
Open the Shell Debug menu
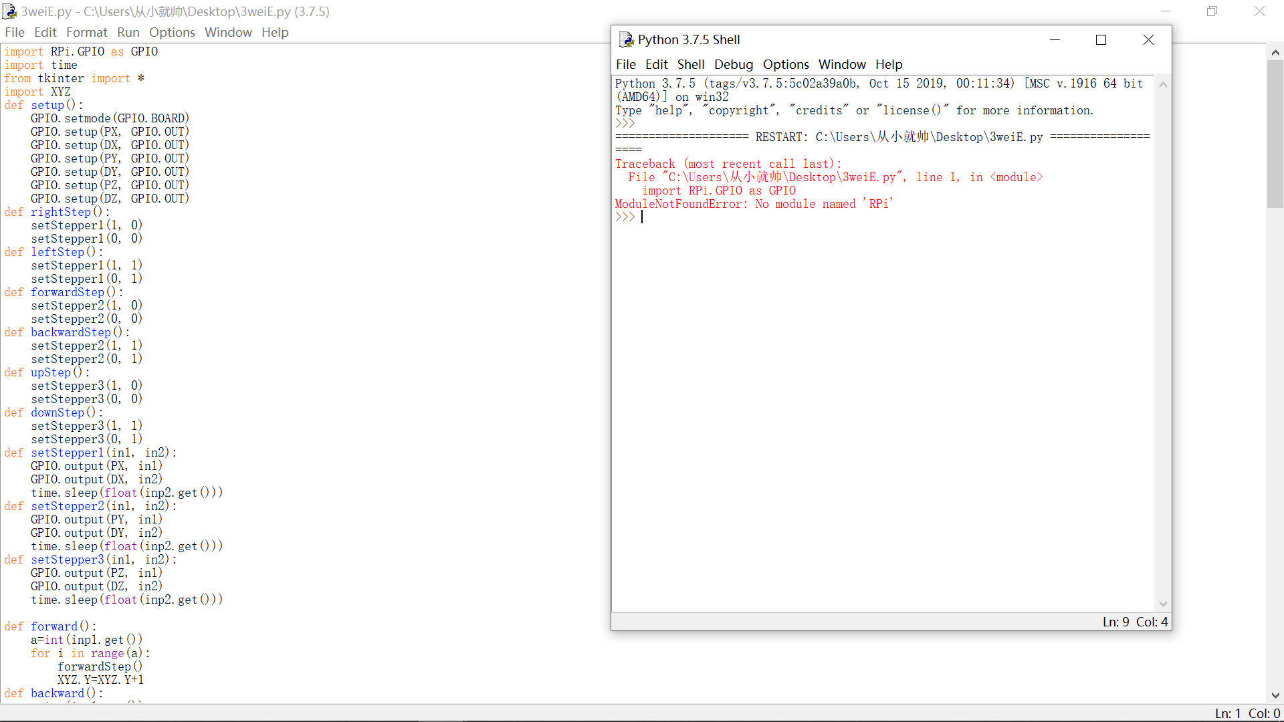click(733, 64)
